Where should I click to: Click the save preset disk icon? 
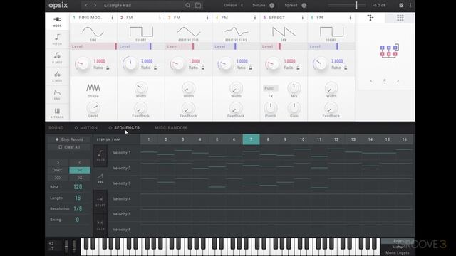coord(198,5)
